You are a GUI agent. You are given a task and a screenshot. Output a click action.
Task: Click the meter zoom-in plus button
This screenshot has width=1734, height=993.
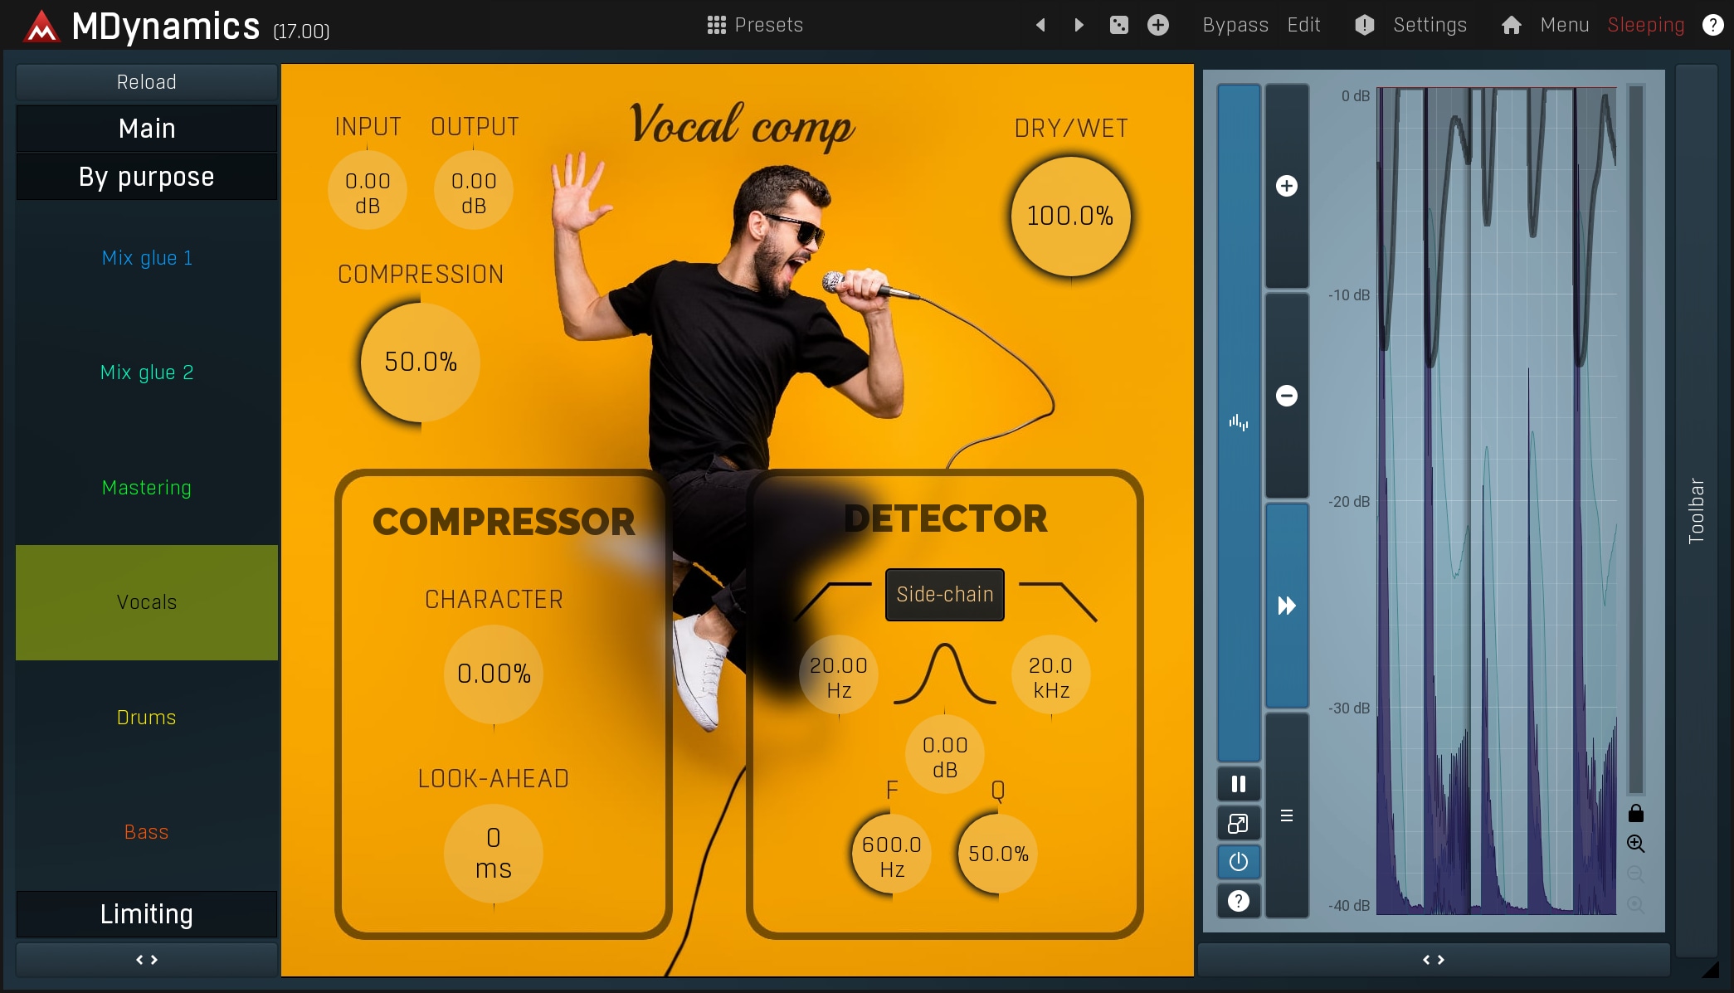[x=1286, y=186]
